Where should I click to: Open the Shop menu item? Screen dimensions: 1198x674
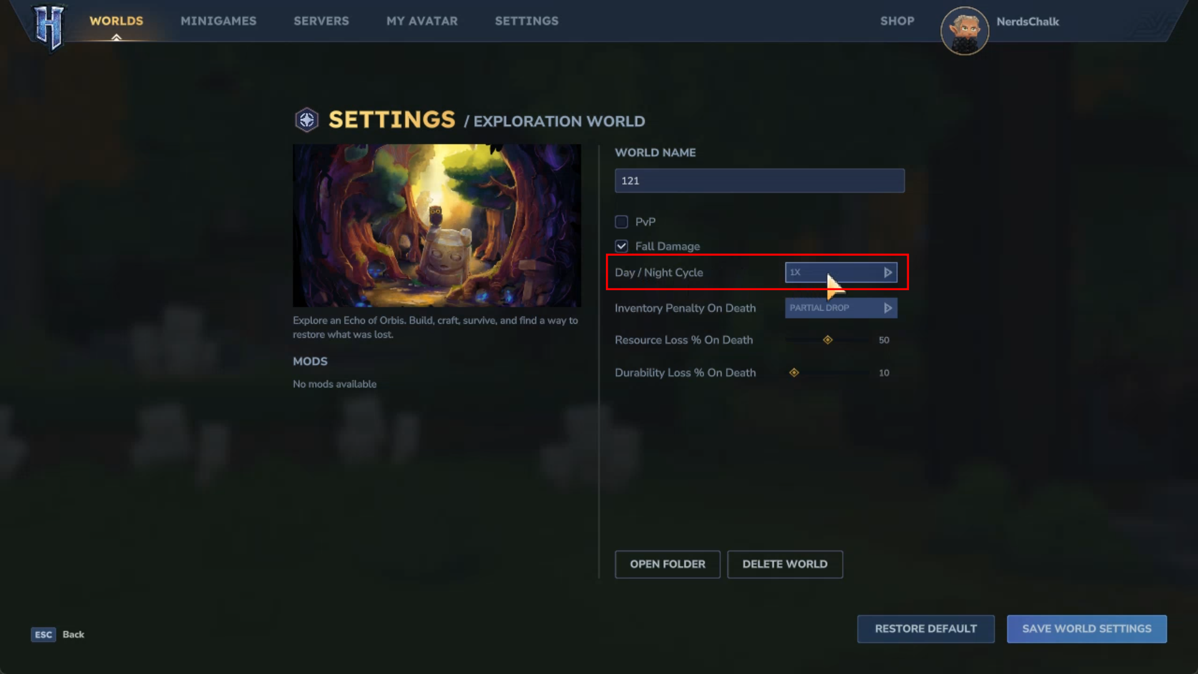(897, 21)
